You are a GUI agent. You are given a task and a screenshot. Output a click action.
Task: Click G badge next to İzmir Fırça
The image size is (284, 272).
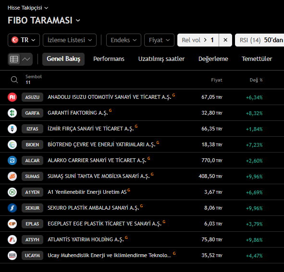(x=136, y=126)
